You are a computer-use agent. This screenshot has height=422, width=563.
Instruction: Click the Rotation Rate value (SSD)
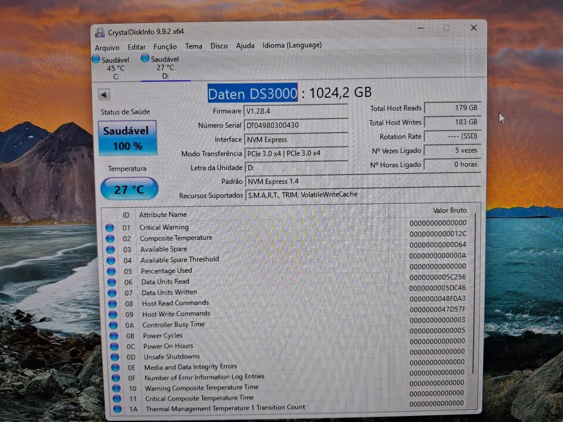[453, 136]
